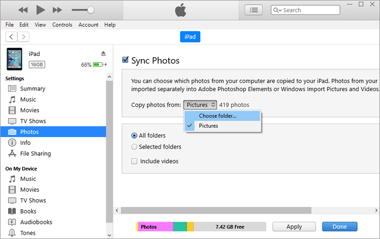Skip to previous track with rewind icon
The width and height of the screenshot is (380, 239).
(x=23, y=10)
